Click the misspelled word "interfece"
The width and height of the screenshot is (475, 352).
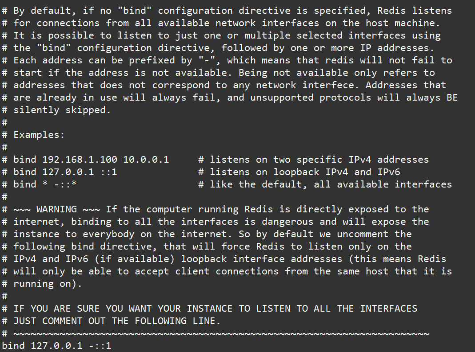click(334, 85)
